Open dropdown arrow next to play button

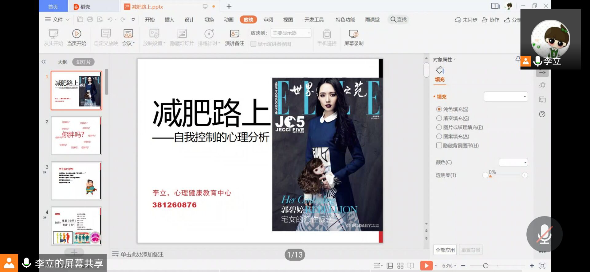(436, 266)
